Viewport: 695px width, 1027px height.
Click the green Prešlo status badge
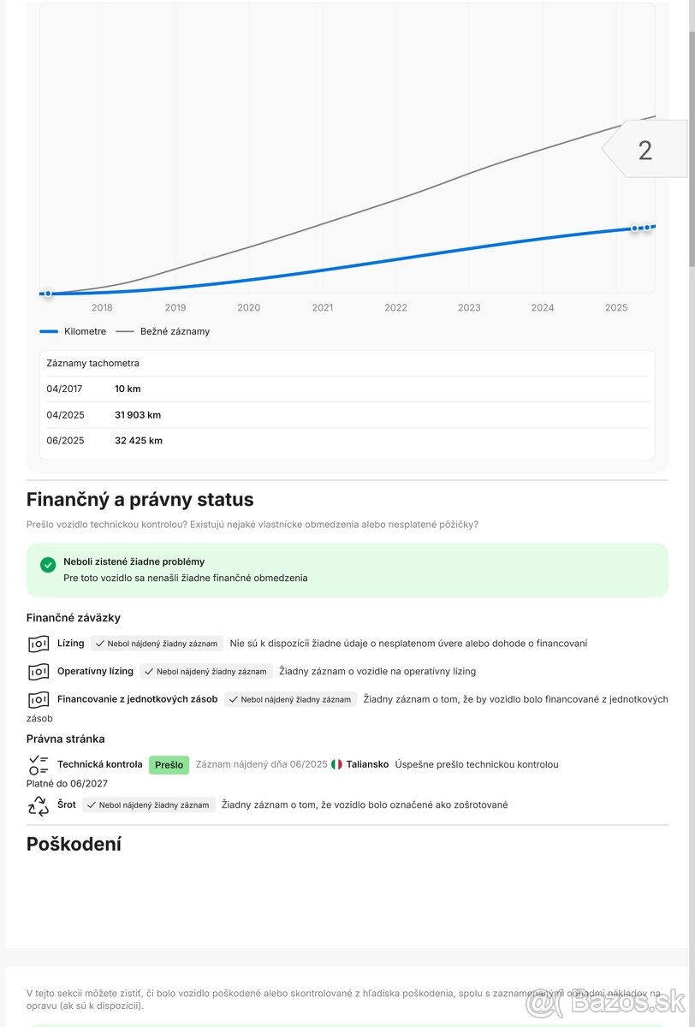click(169, 765)
